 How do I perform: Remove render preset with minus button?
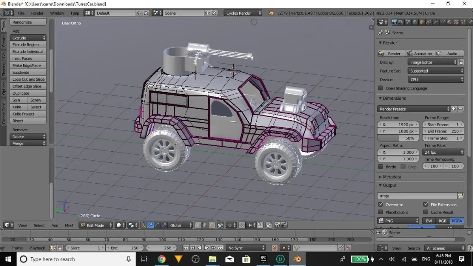coord(460,109)
